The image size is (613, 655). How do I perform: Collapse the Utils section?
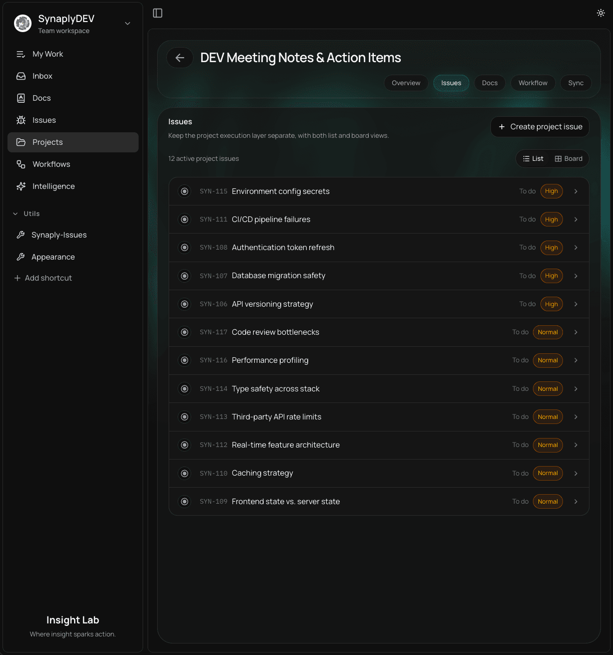tap(16, 214)
